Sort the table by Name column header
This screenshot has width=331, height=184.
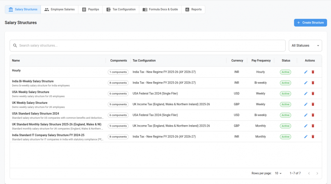(x=16, y=61)
